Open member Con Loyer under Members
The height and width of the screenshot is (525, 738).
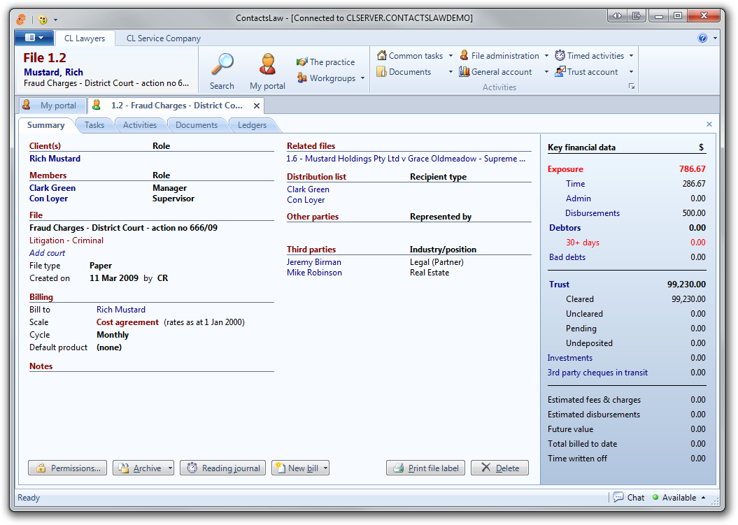click(x=48, y=199)
